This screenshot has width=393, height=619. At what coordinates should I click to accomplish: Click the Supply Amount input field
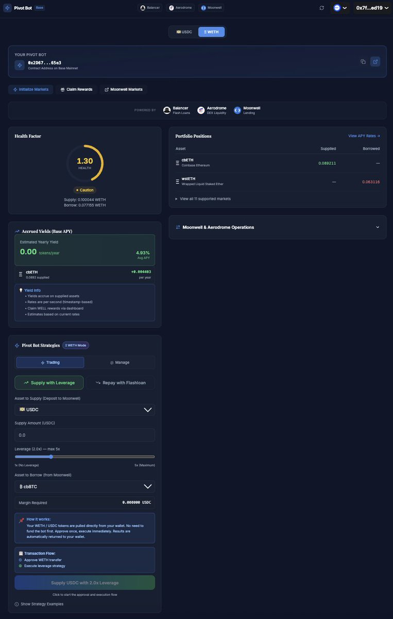85,435
